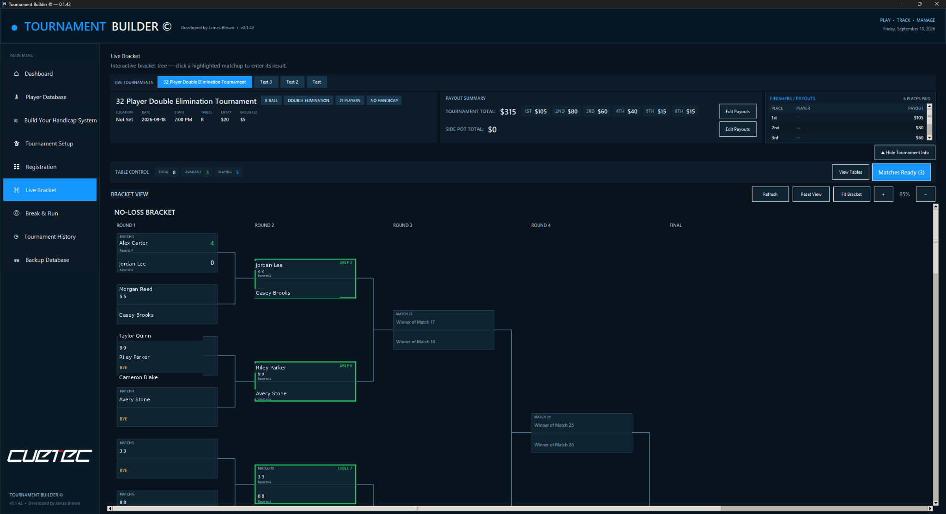Select the Live Bracket sidebar item
This screenshot has height=514, width=946.
point(50,190)
